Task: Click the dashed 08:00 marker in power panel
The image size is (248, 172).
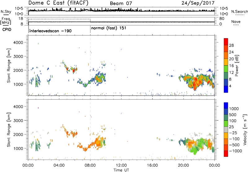Action: 90,66
